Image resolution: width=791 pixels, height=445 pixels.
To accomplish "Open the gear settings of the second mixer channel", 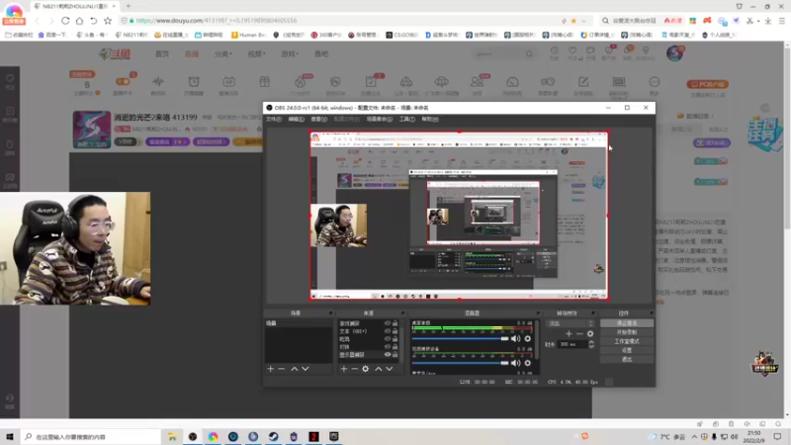I will coord(528,363).
